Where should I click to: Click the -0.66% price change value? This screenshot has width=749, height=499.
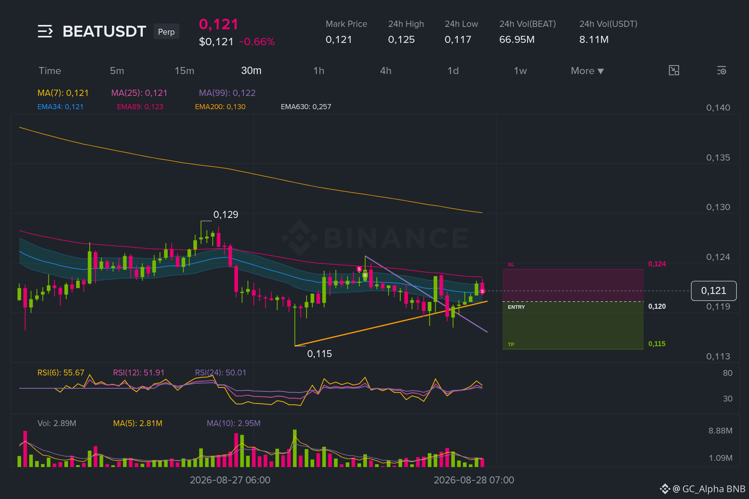pos(257,42)
